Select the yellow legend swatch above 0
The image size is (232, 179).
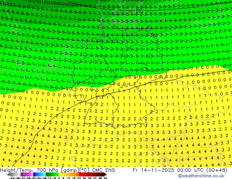pyautogui.click(x=60, y=174)
